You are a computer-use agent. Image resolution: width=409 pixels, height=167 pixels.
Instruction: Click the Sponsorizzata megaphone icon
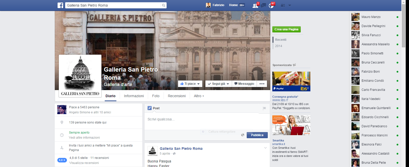click(x=294, y=65)
